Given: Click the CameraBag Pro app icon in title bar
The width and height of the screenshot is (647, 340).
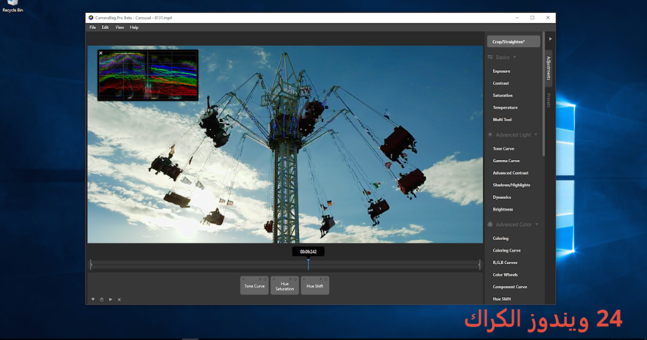Looking at the screenshot, I should (91, 18).
